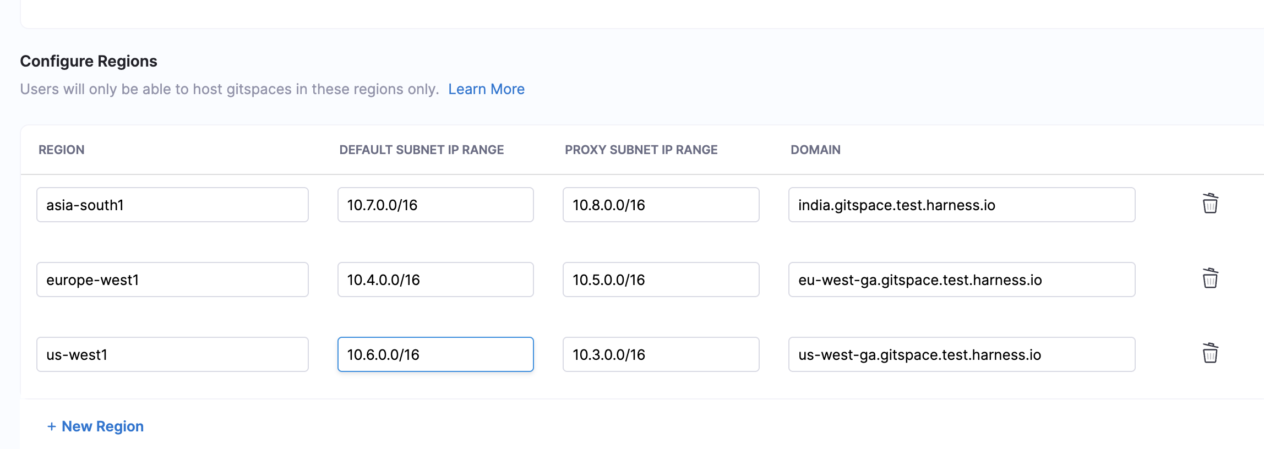
Task: Edit the india.gitspace.test.harness.io domain field
Action: coord(962,205)
